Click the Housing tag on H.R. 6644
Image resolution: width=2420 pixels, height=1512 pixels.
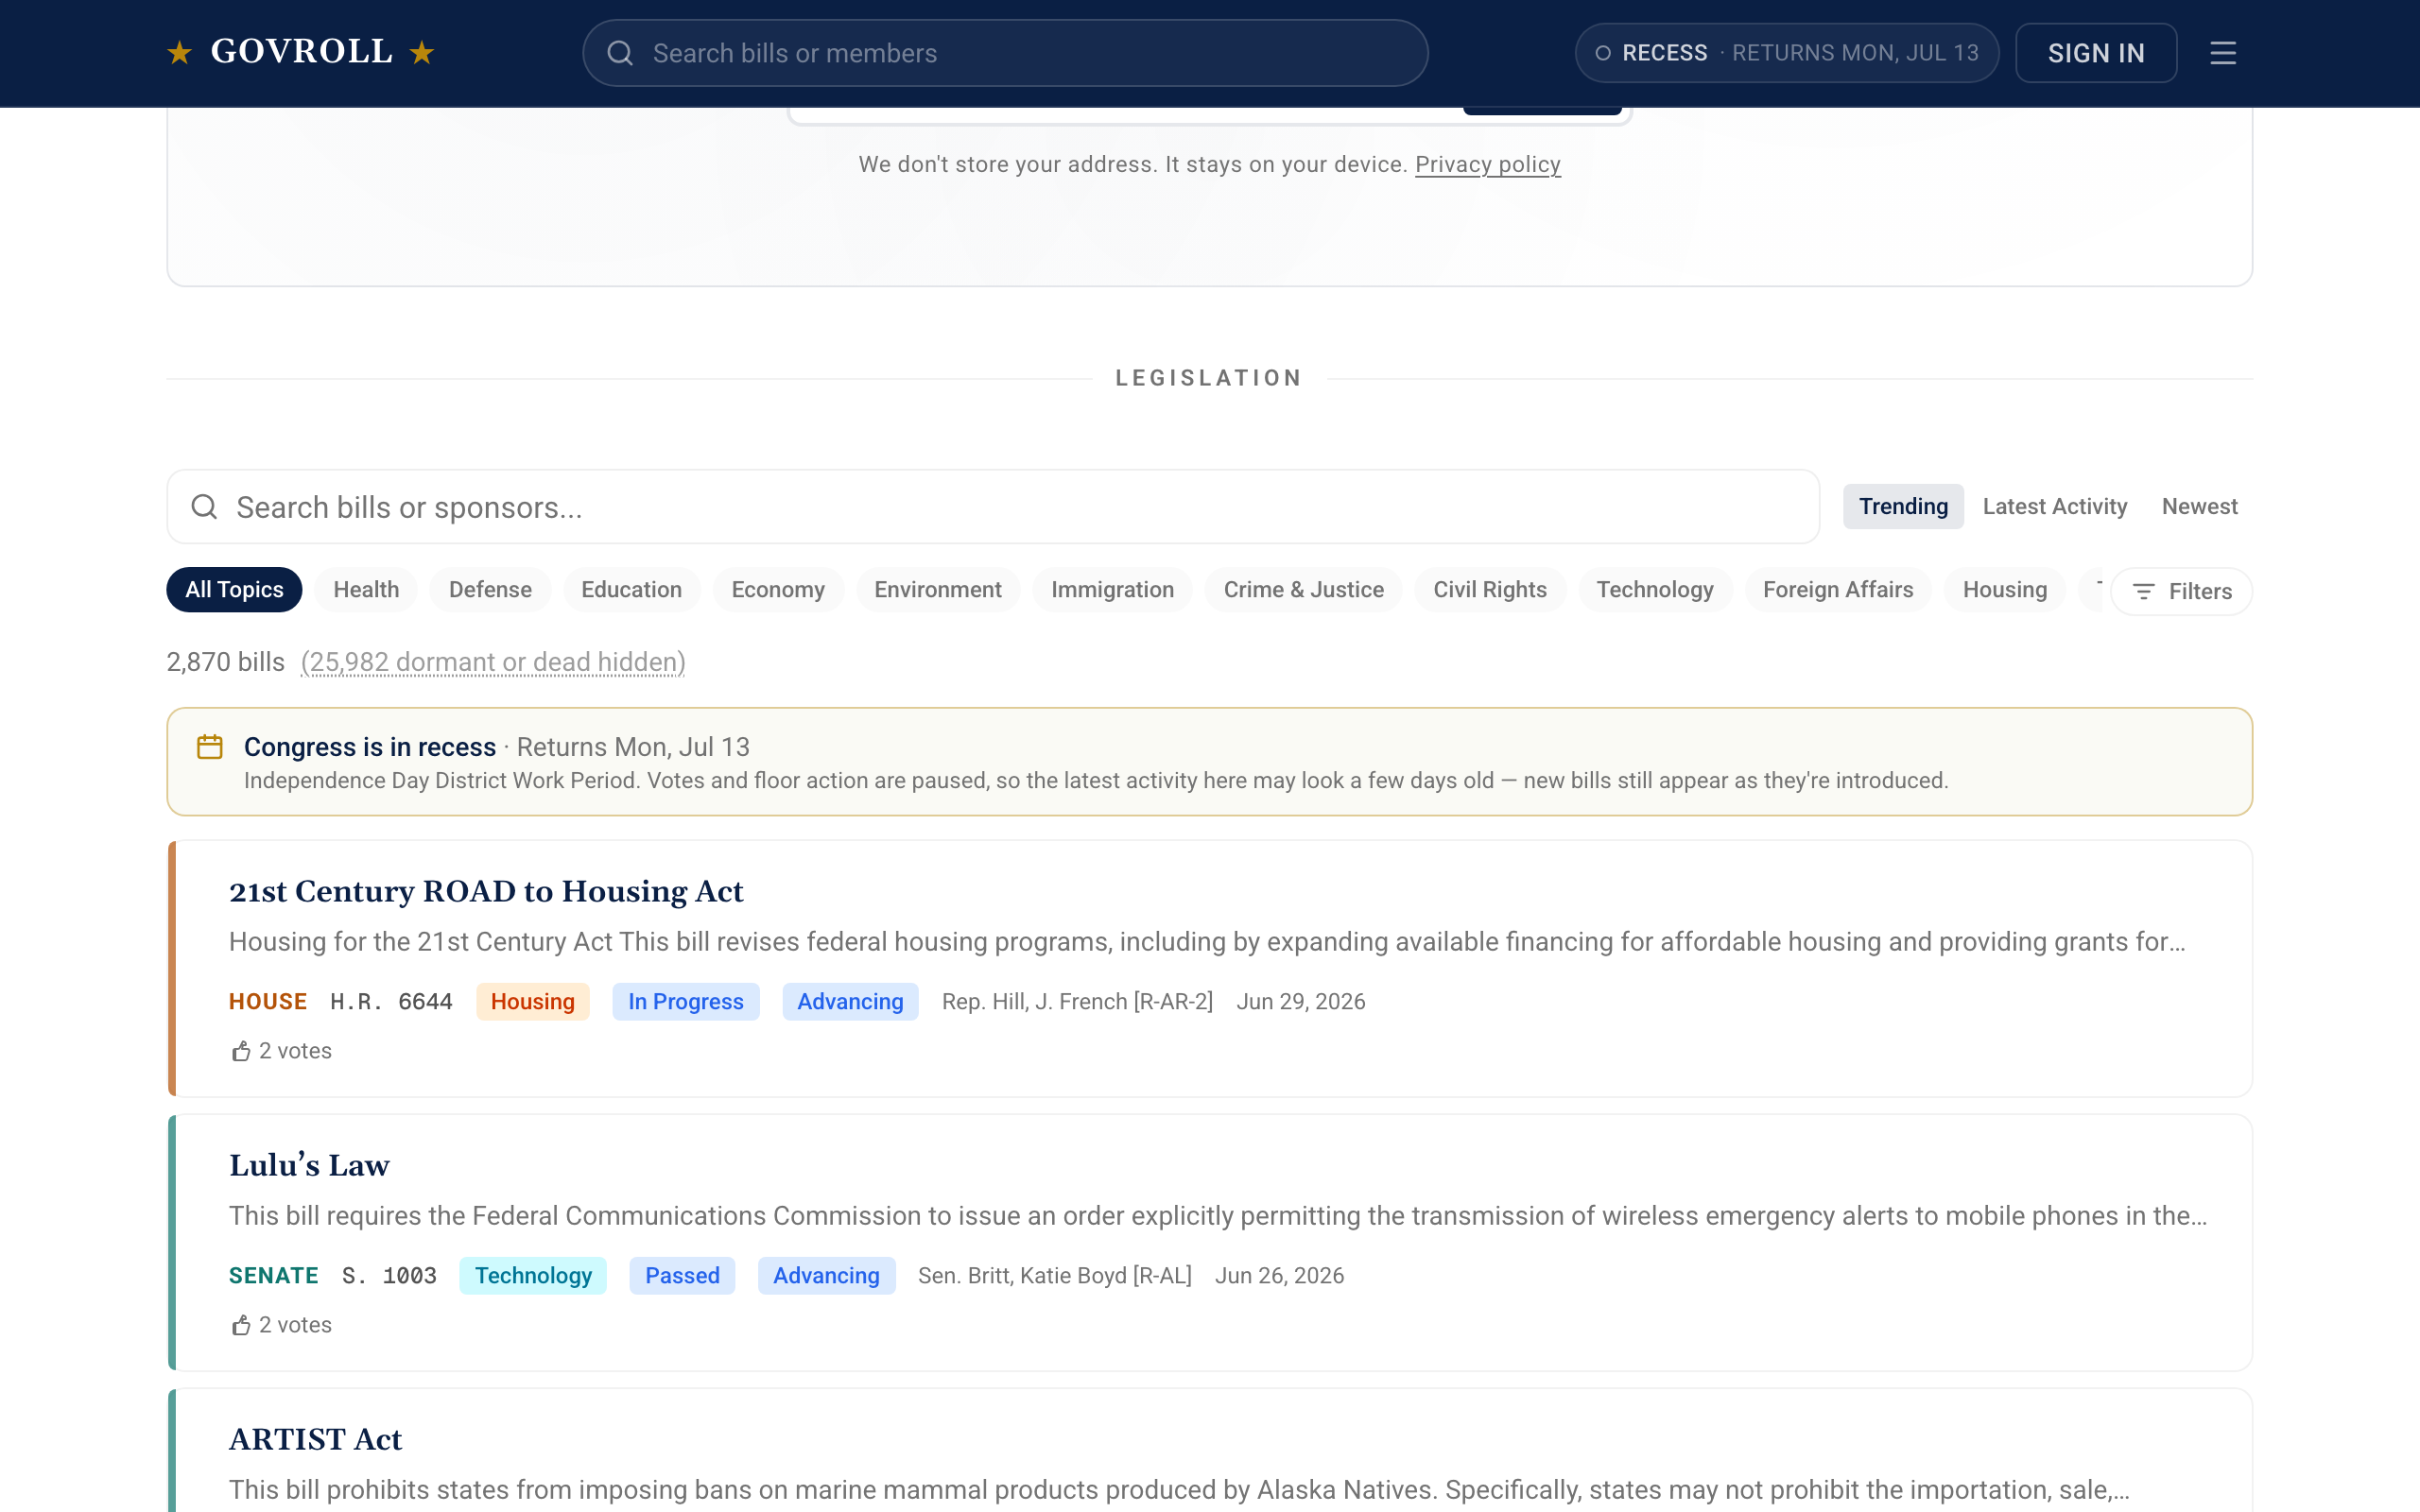point(532,1002)
